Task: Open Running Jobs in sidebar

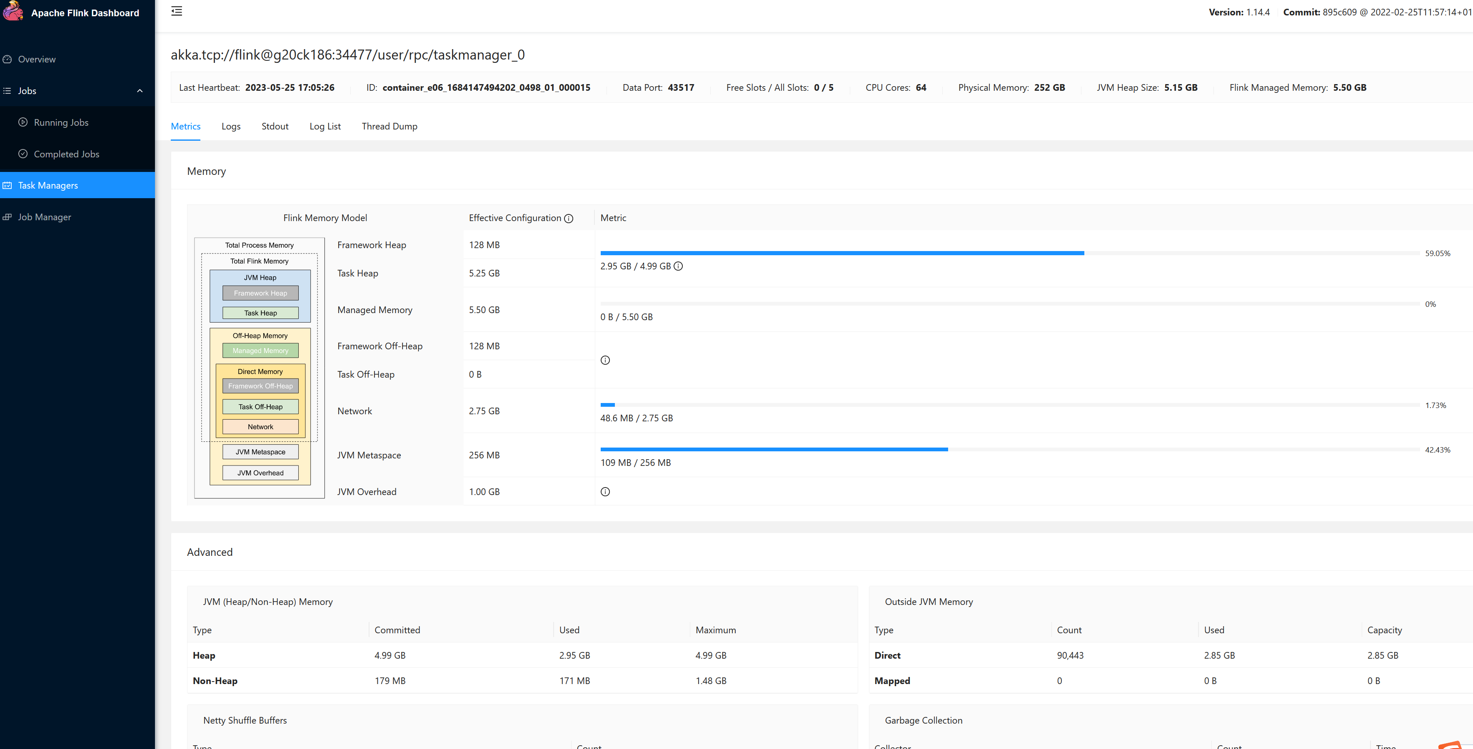Action: point(61,123)
